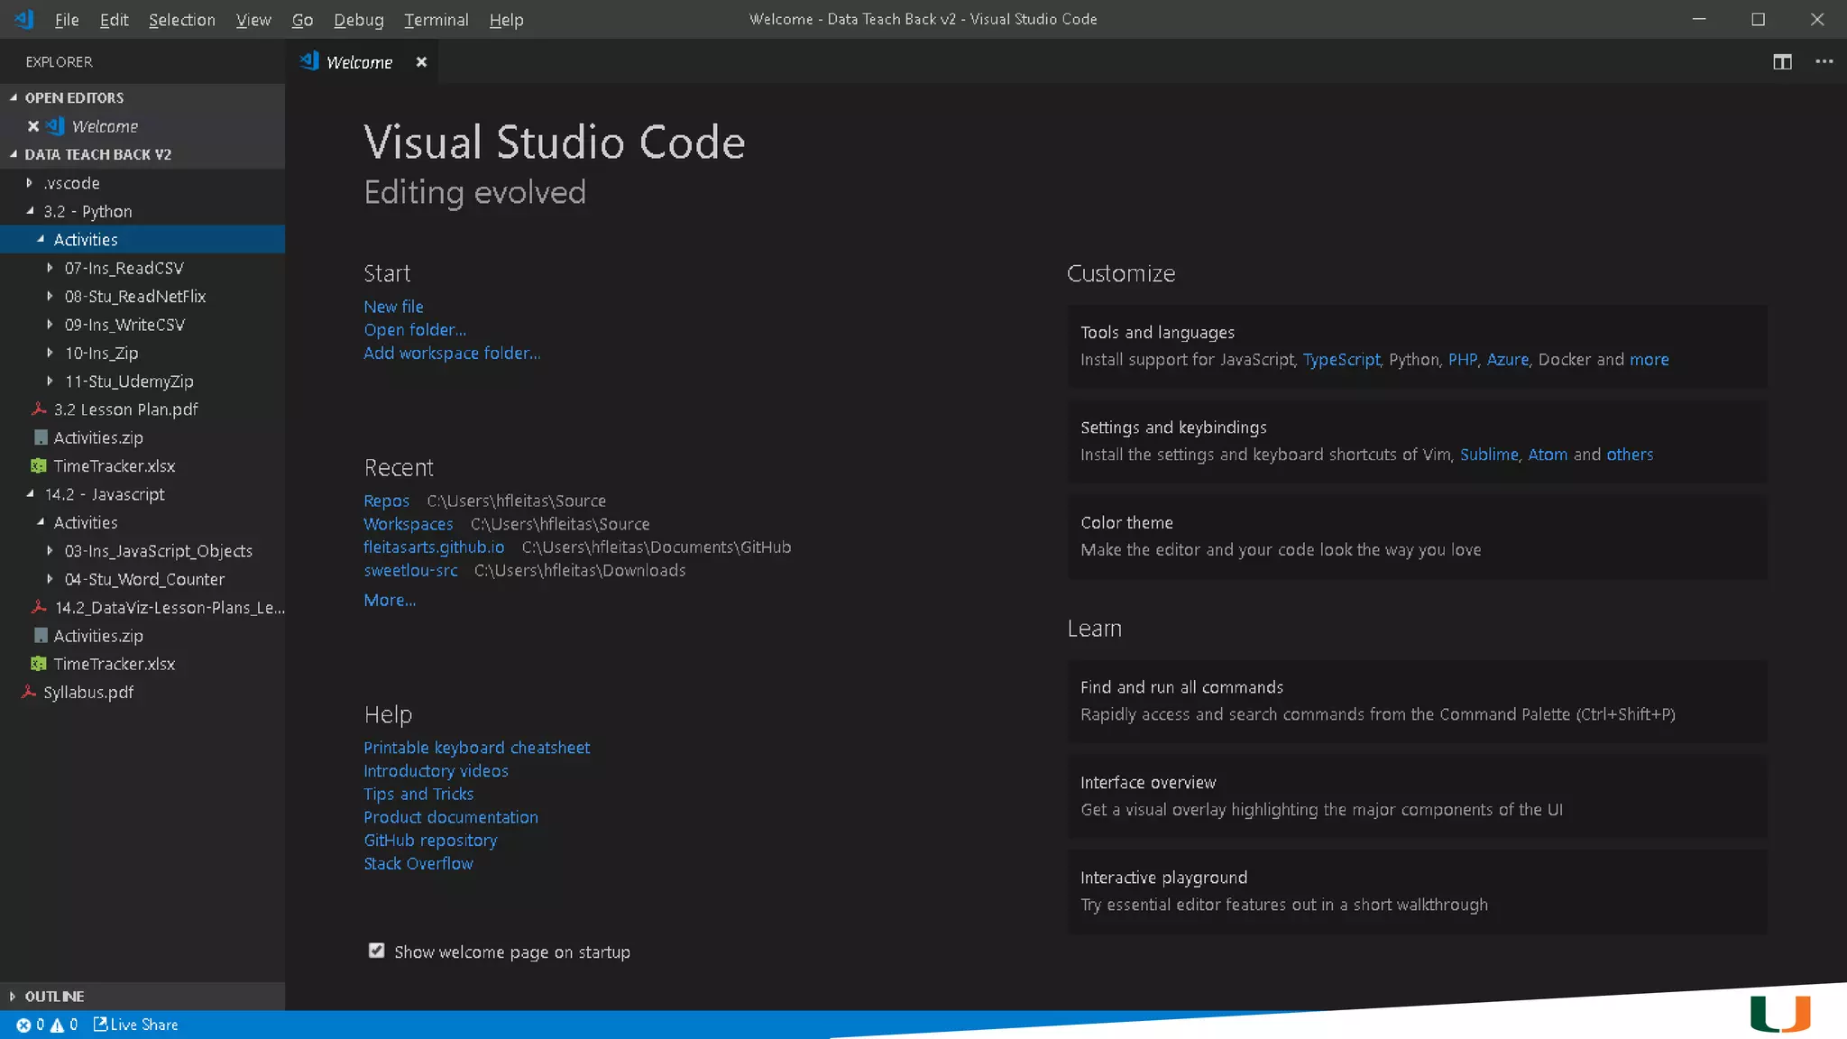The width and height of the screenshot is (1847, 1039).
Task: Click the split editor icon
Action: click(1782, 62)
